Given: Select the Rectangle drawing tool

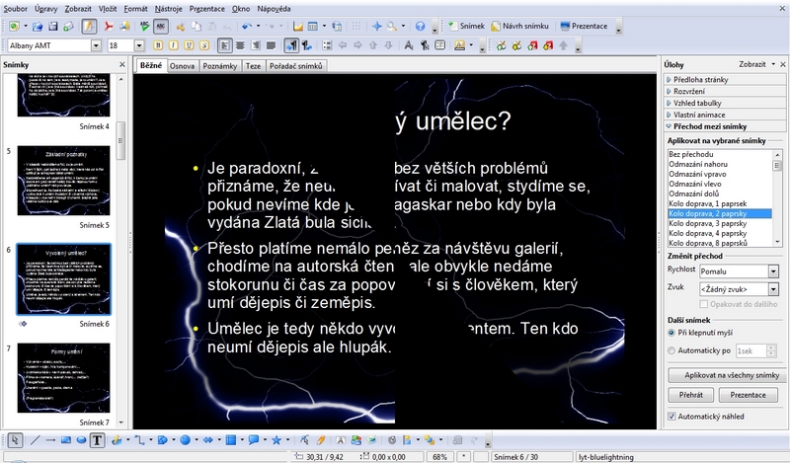Looking at the screenshot, I should pyautogui.click(x=64, y=440).
